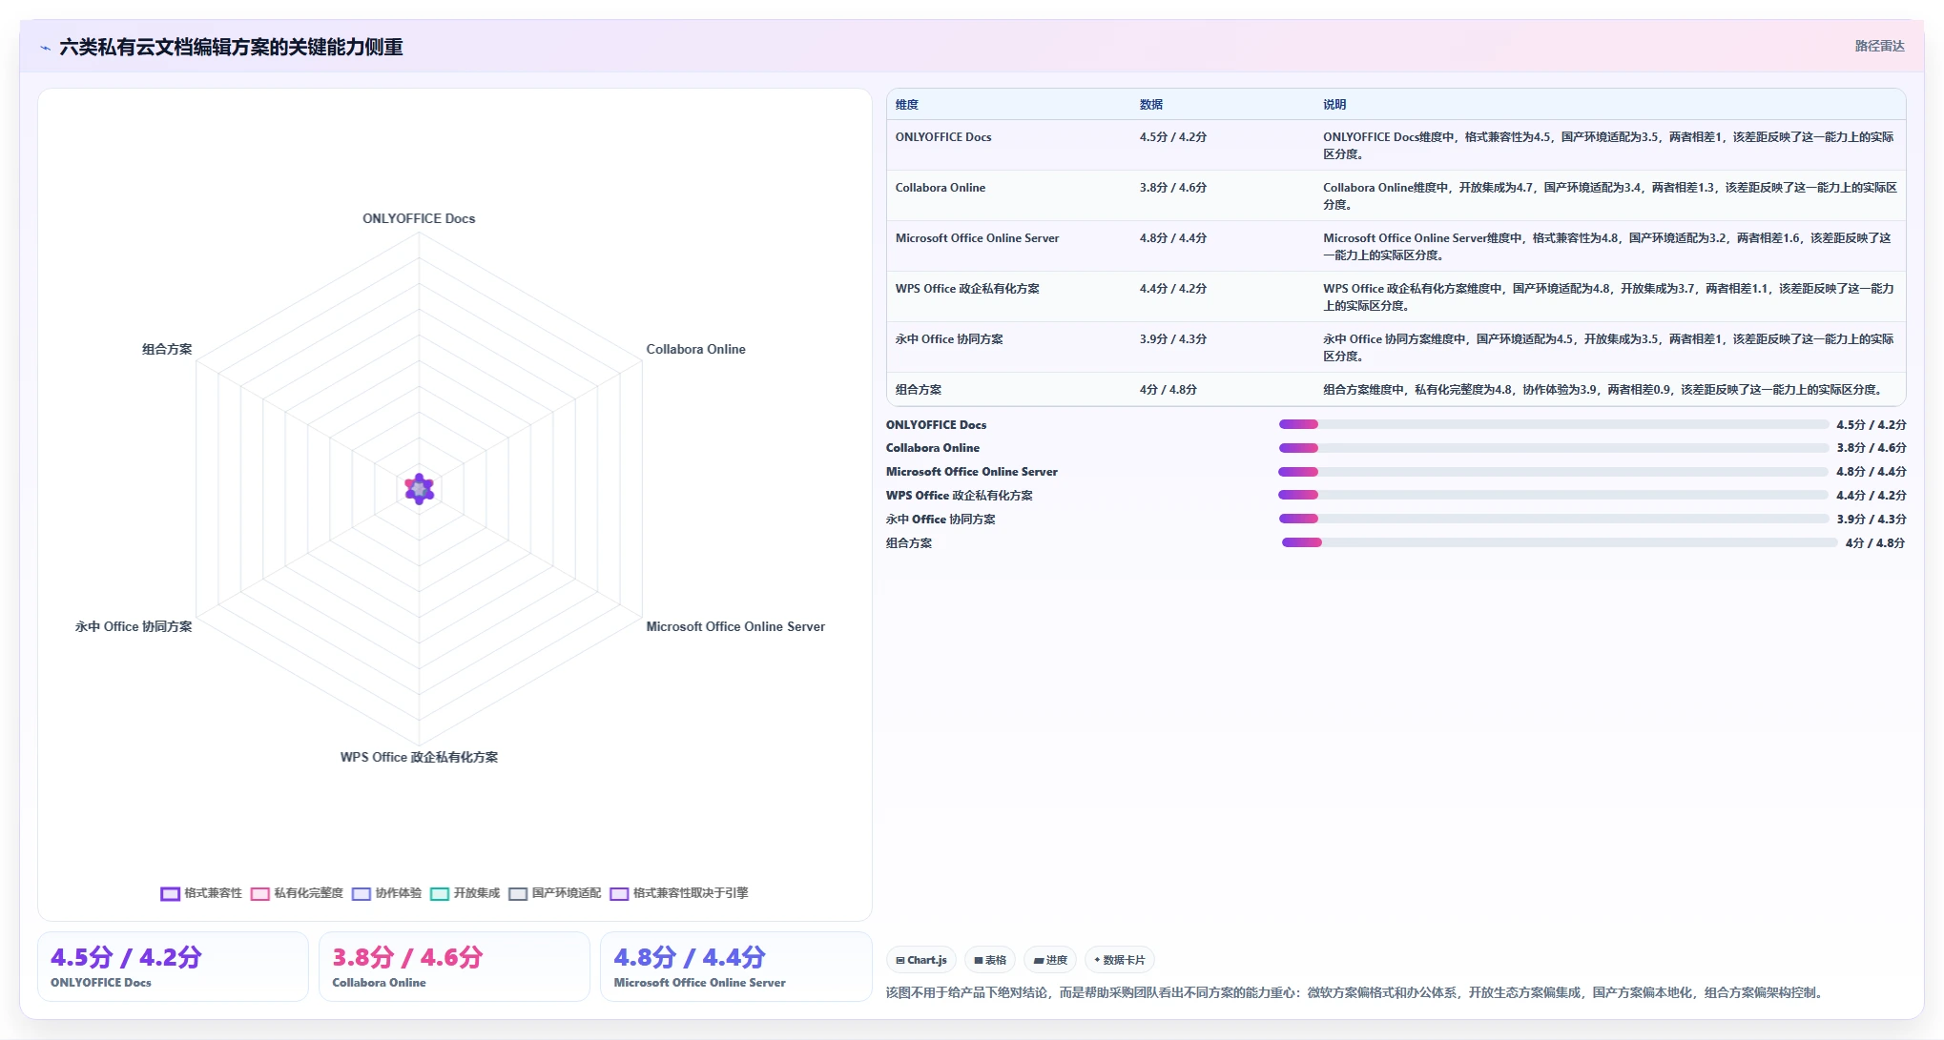Click the small icon before the dashboard title
The width and height of the screenshot is (1944, 1040).
point(45,48)
